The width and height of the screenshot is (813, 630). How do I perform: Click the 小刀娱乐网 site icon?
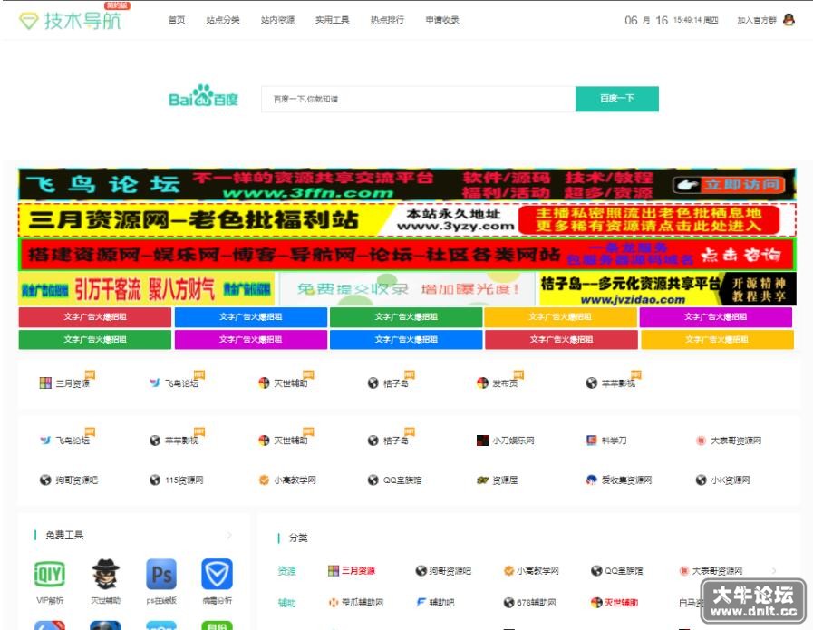[x=482, y=441]
